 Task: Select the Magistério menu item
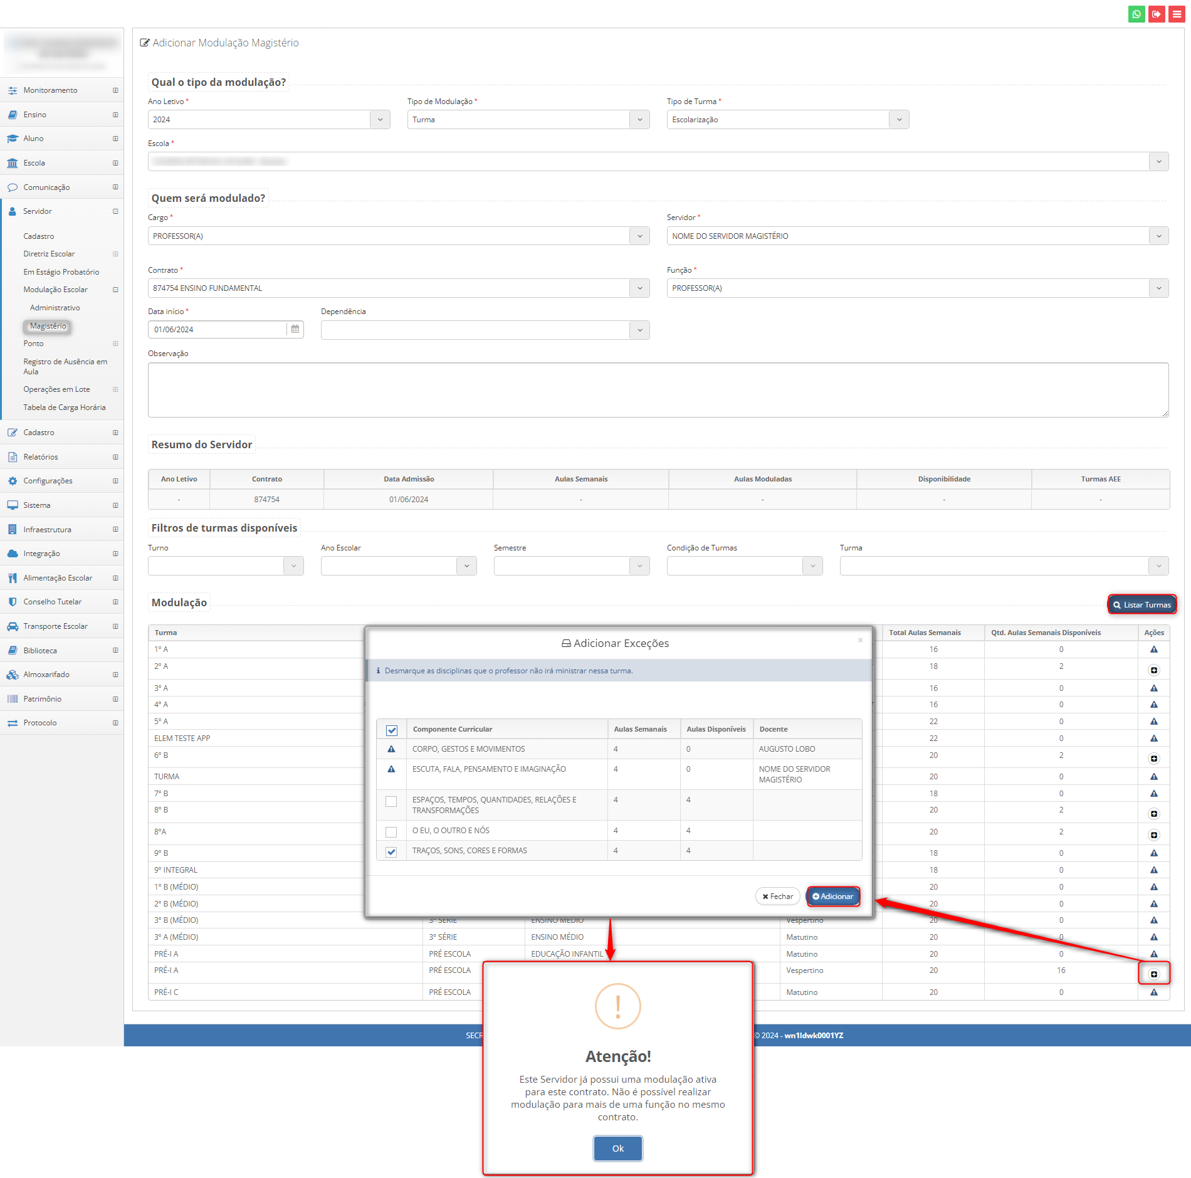[48, 326]
